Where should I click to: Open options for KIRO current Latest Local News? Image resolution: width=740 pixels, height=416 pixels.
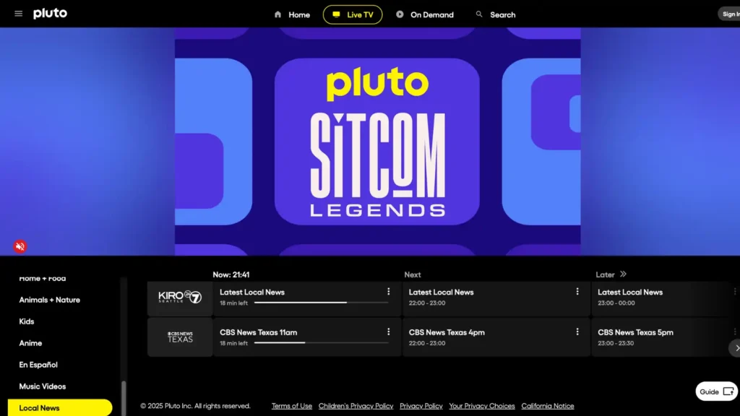[388, 292]
